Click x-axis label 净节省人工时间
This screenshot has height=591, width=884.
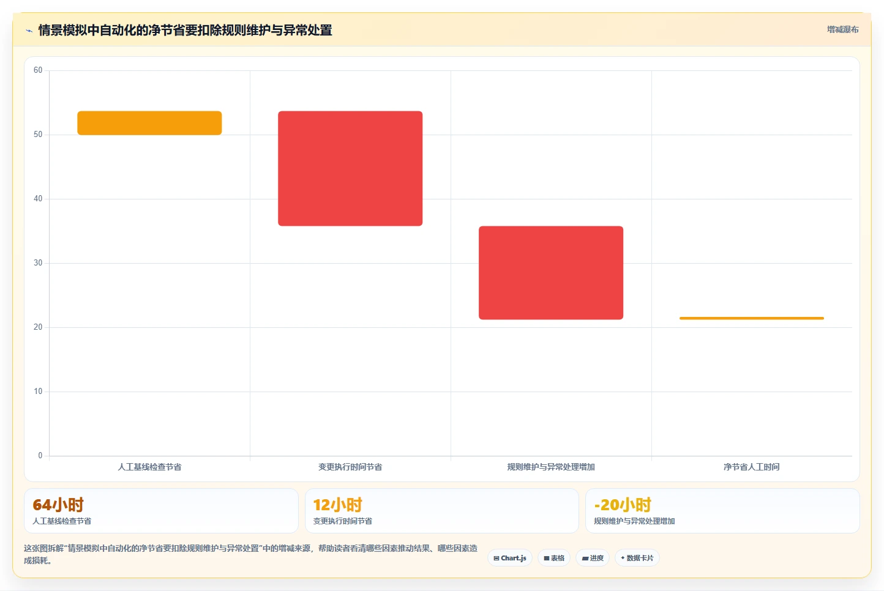[752, 467]
